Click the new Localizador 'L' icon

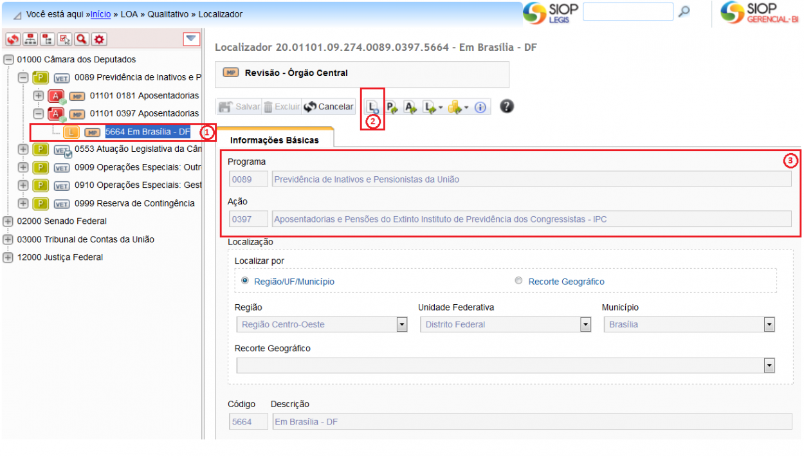click(x=372, y=107)
